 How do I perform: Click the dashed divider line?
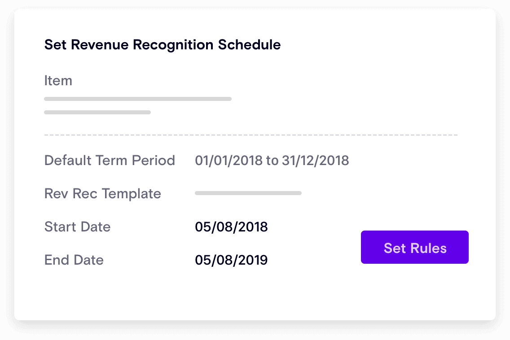[x=251, y=133]
